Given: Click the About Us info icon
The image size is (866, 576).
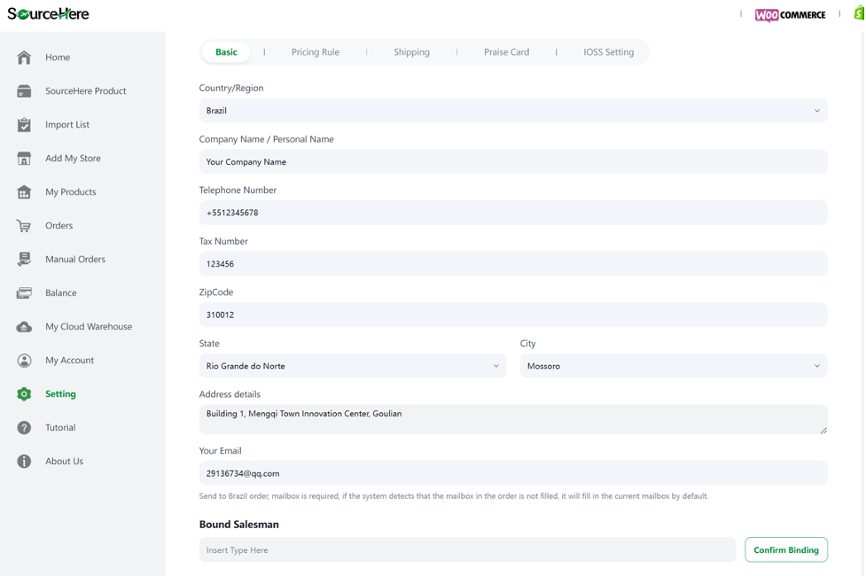Looking at the screenshot, I should tap(24, 462).
